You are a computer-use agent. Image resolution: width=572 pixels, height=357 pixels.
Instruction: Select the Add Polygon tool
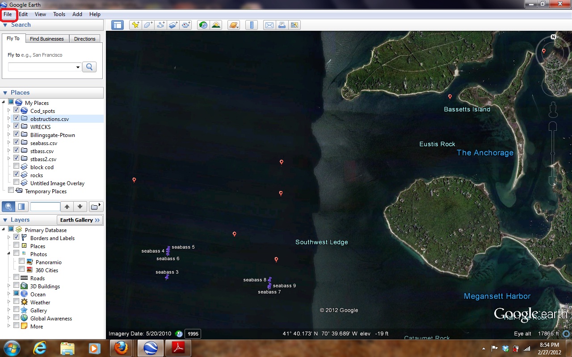[x=148, y=25]
